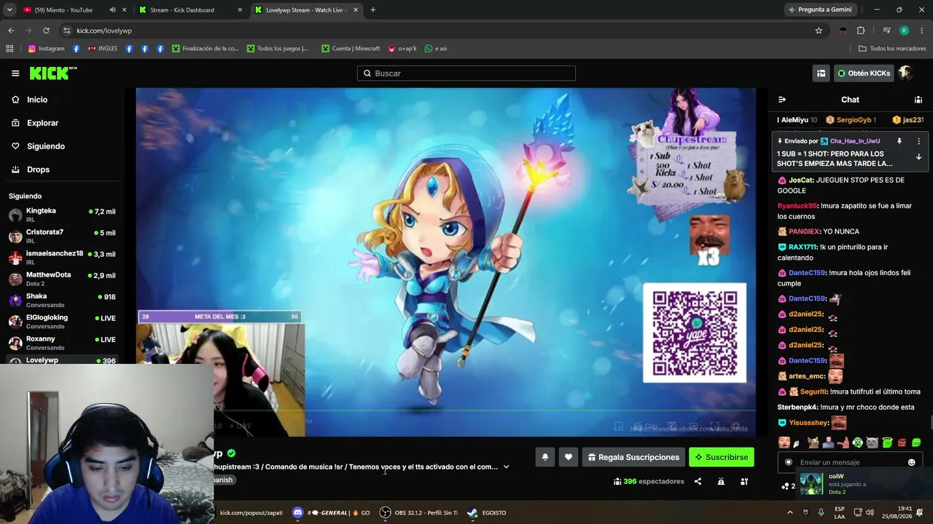Screen dimensions: 933x524
Task: Open ElGlogloking's channel in the Siguiendo list
Action: 62,322
